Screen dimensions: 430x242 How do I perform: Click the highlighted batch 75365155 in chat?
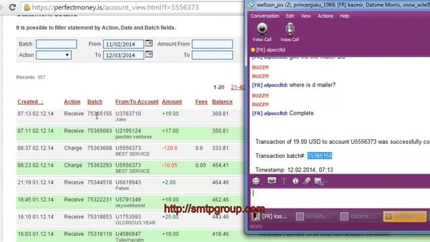(320, 155)
